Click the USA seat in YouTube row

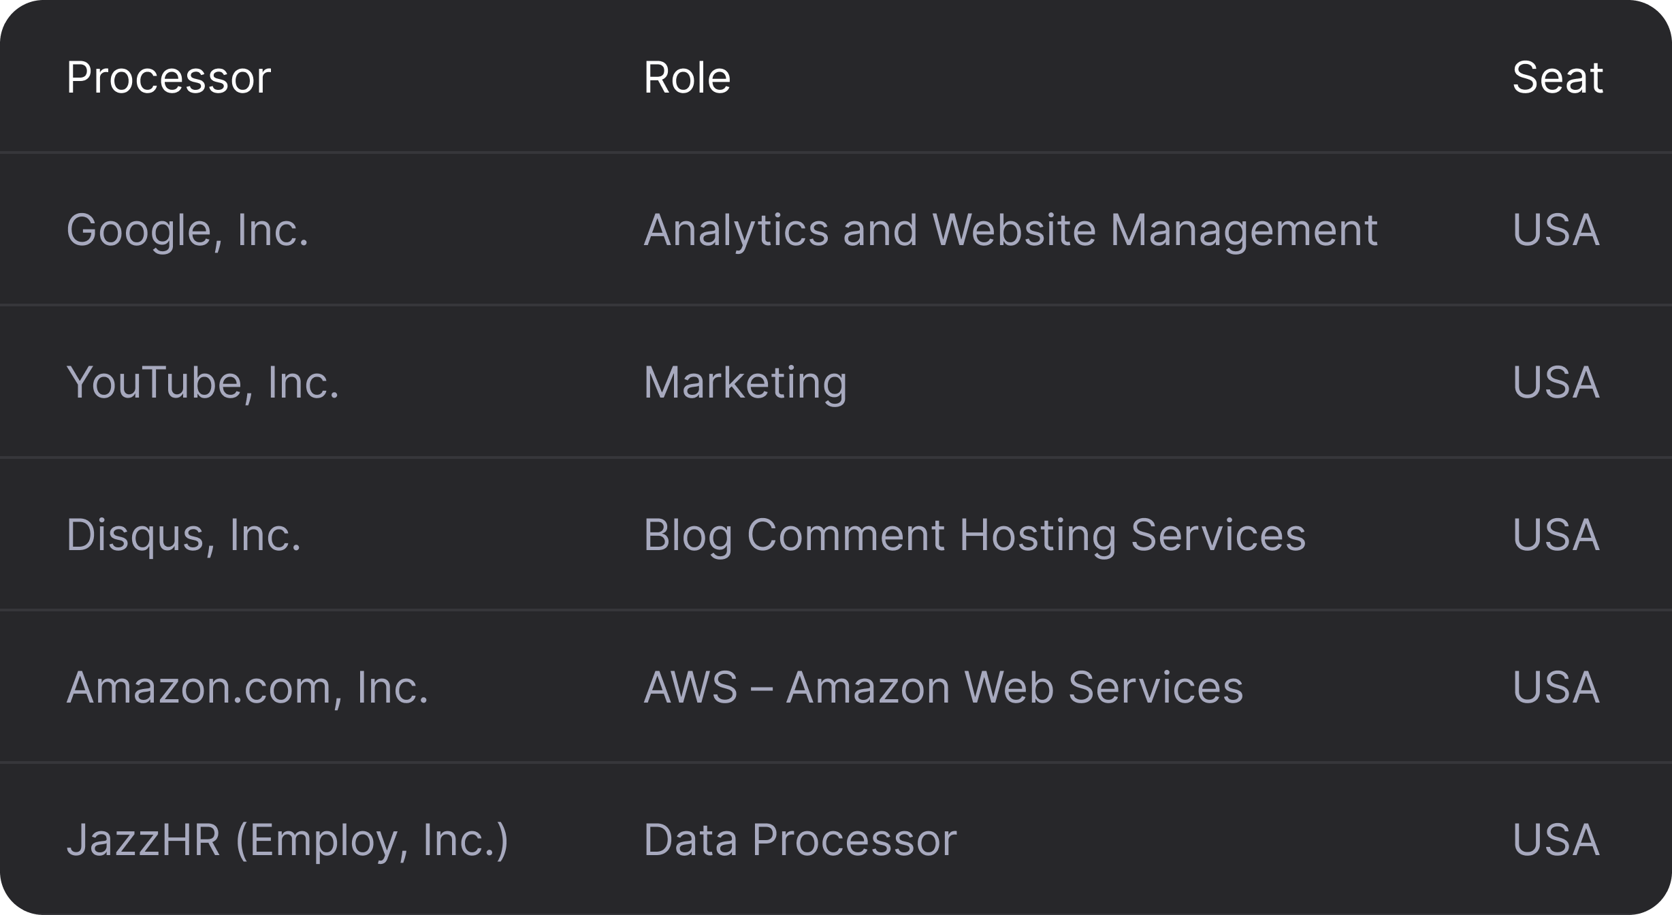pyautogui.click(x=1556, y=383)
